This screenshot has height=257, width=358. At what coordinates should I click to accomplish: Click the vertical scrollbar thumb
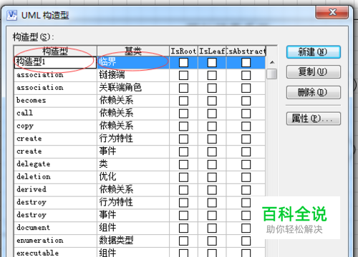[x=272, y=74]
